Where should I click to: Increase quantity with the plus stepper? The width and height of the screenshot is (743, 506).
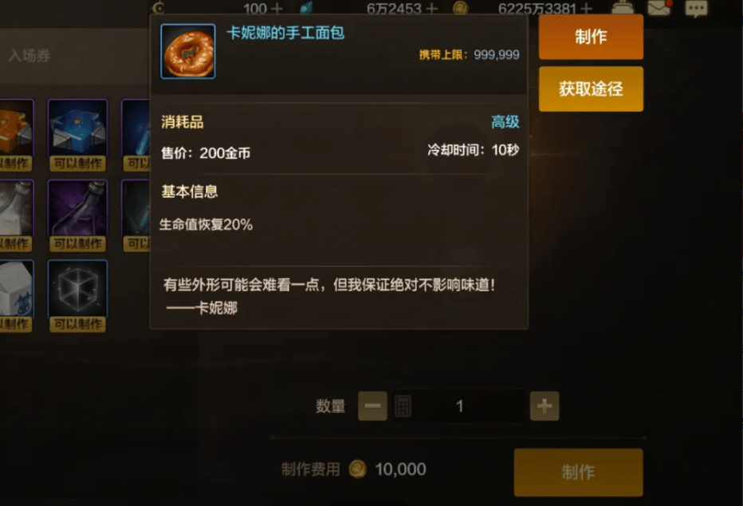tap(544, 406)
